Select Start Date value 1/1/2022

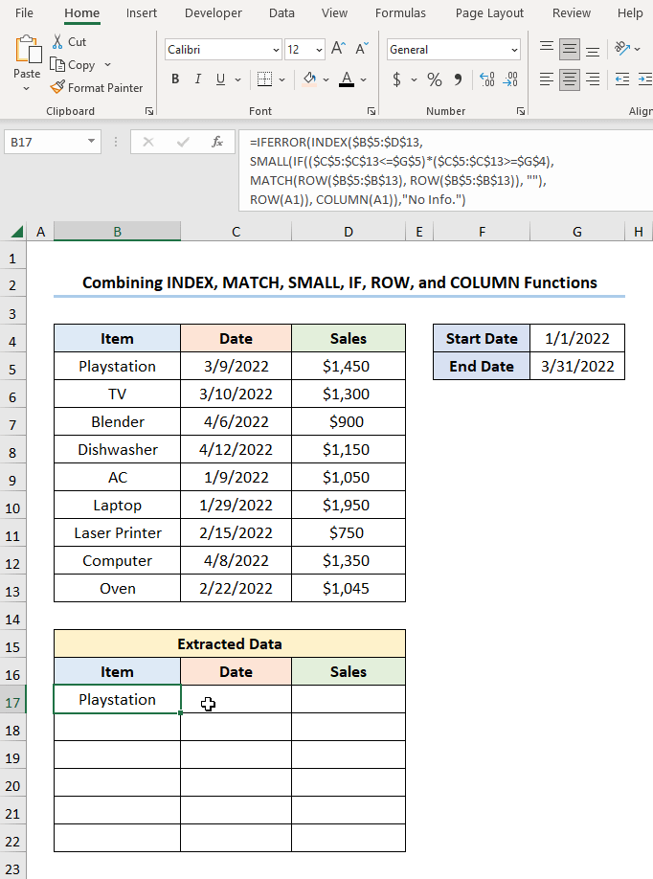tap(576, 338)
